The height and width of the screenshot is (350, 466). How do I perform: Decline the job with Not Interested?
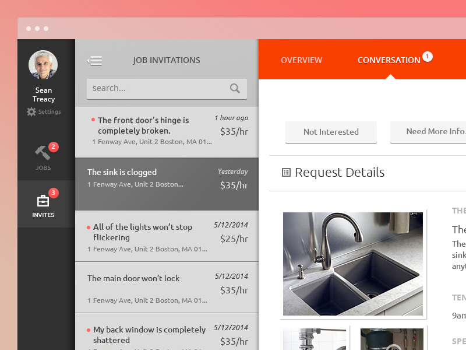(331, 132)
